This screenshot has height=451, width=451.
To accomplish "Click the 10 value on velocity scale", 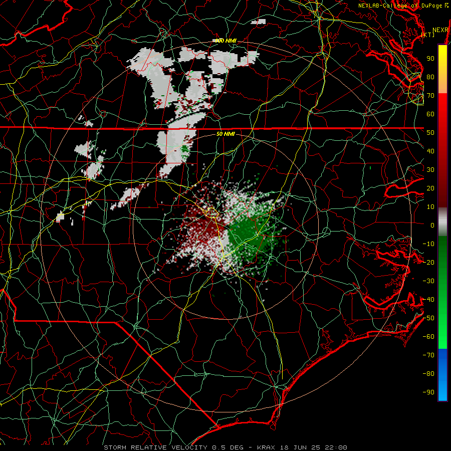I will [430, 207].
